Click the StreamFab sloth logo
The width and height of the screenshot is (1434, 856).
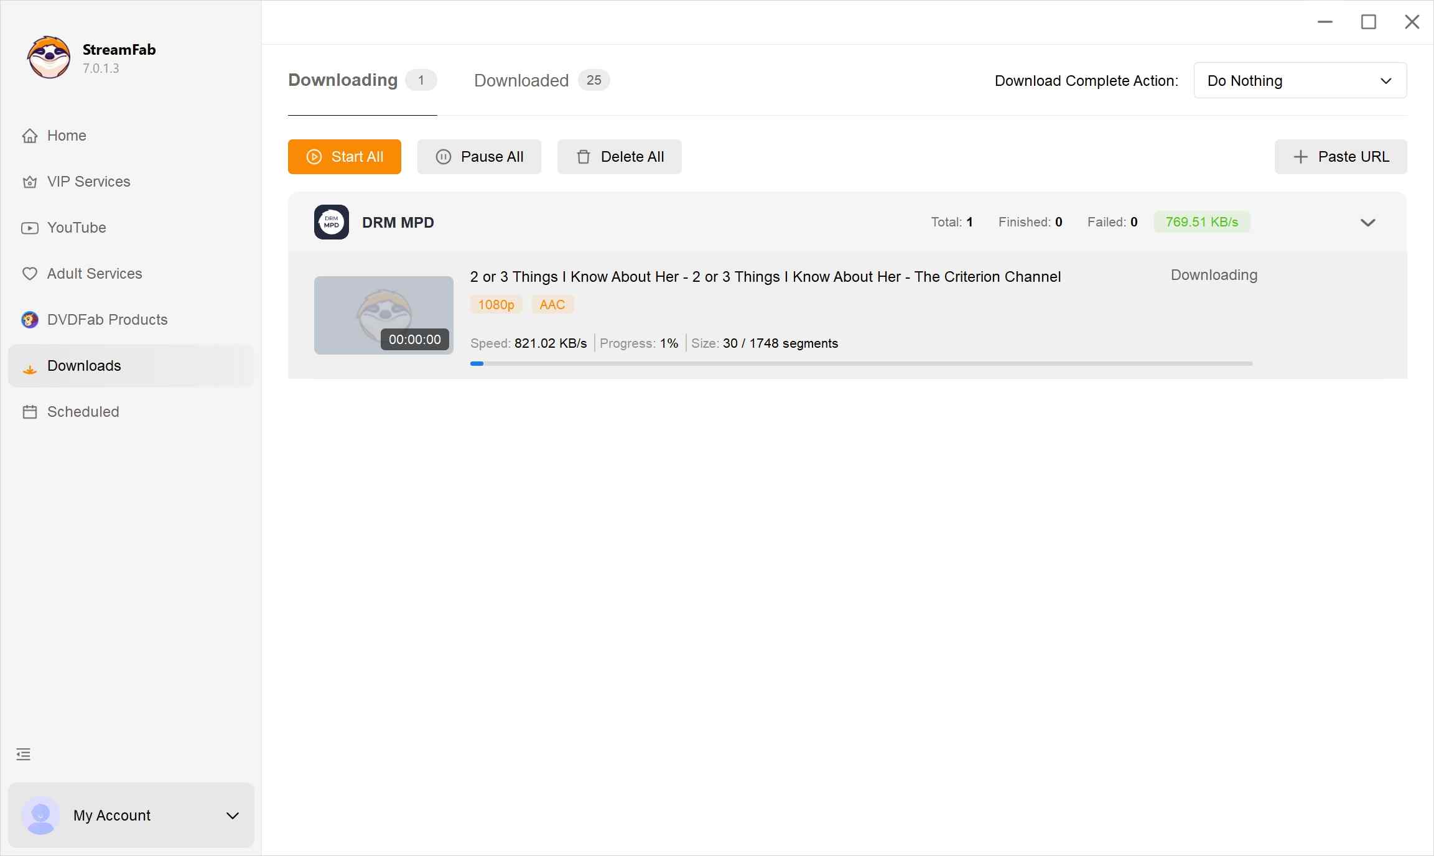(x=49, y=57)
